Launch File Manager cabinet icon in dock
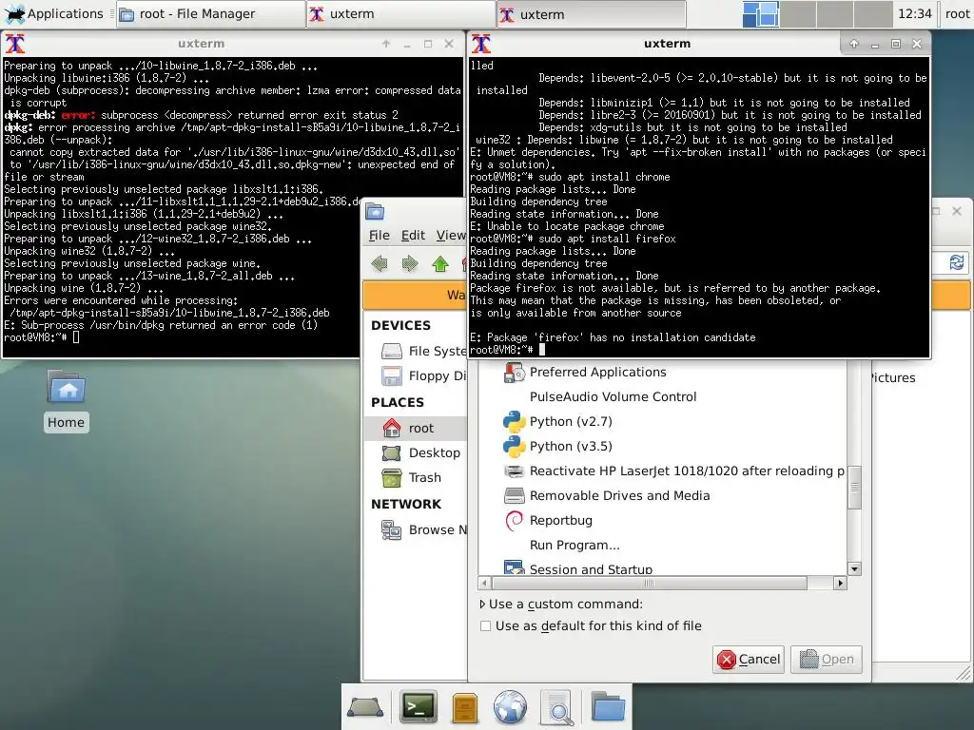This screenshot has height=730, width=974. click(464, 707)
